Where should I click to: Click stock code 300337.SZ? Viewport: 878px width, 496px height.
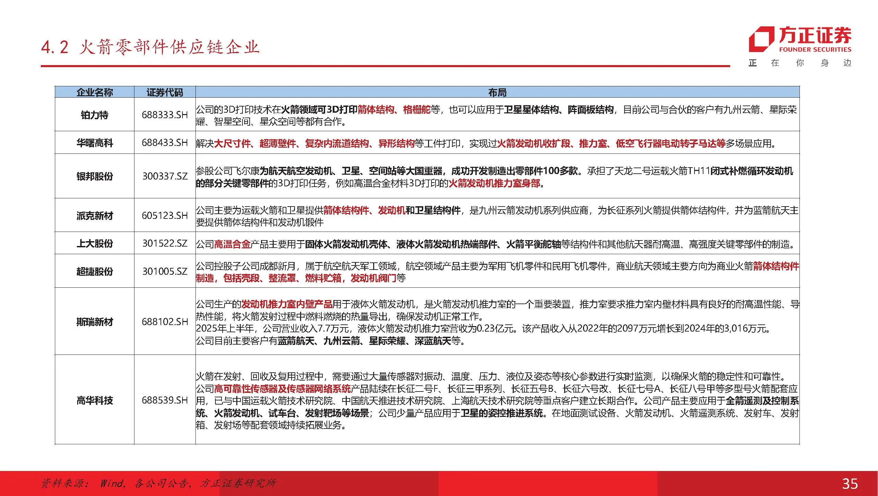165,176
